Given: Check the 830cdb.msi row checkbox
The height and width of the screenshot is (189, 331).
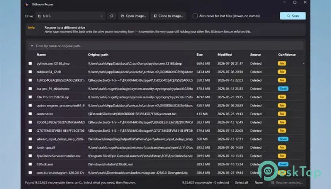Looking at the screenshot, I should tap(30, 164).
